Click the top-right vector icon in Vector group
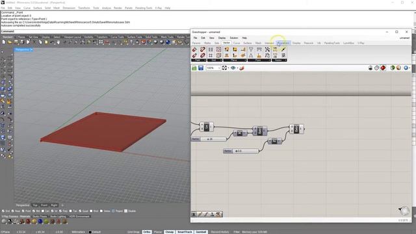This screenshot has width=416, height=234. (283, 49)
